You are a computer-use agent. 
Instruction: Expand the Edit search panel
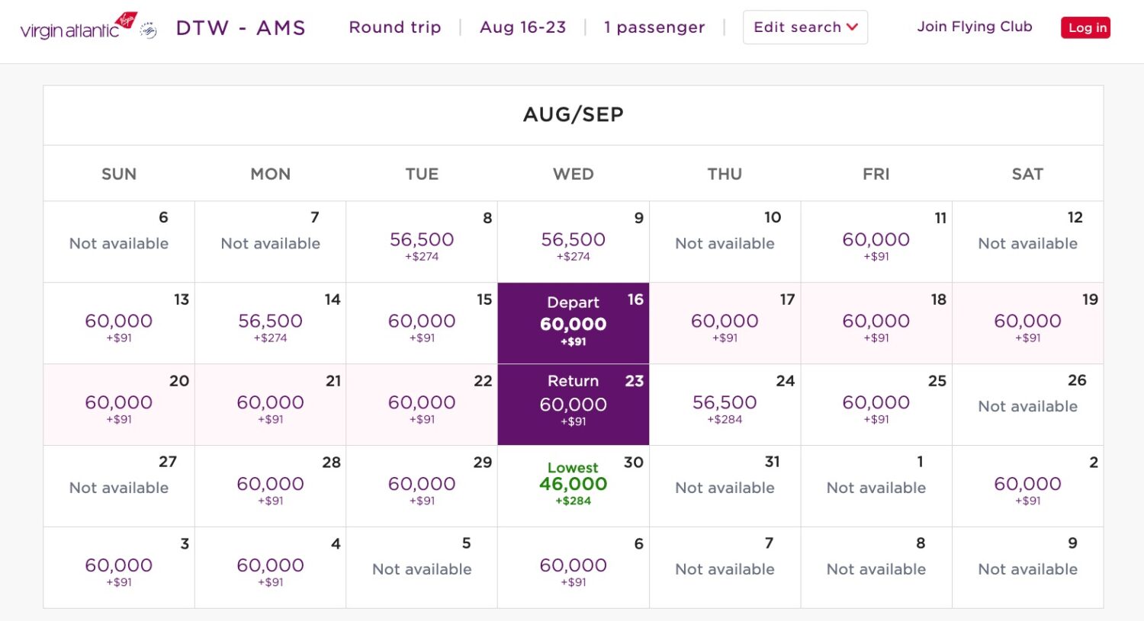(x=805, y=27)
